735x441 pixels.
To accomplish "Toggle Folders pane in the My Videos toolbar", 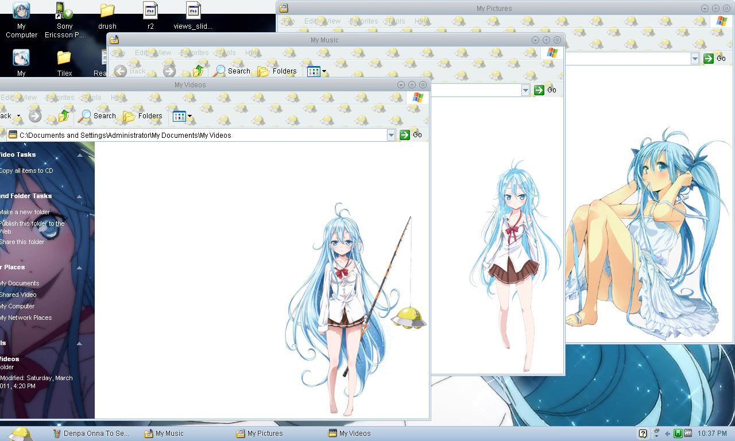I will coord(143,116).
